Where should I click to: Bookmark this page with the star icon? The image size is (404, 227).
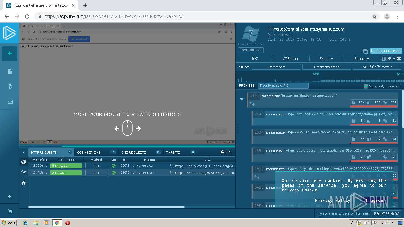tap(374, 16)
